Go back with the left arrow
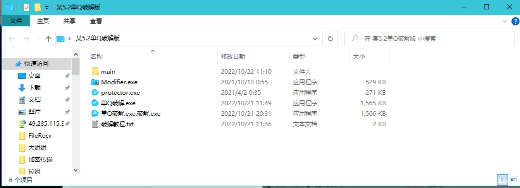Image resolution: width=520 pixels, height=188 pixels. [x=12, y=39]
